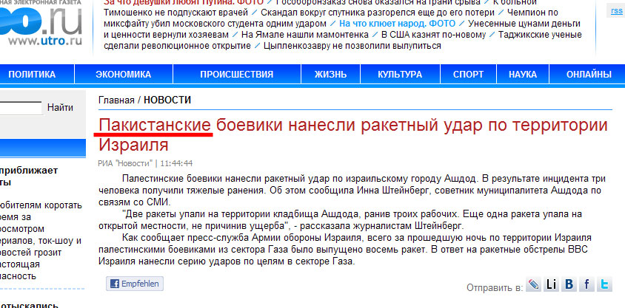
Task: Open the ЭКОНОМИКА section
Action: [124, 75]
